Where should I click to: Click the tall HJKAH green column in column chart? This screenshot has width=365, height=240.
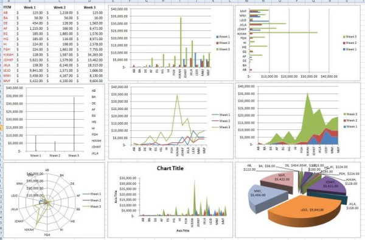tap(181, 42)
